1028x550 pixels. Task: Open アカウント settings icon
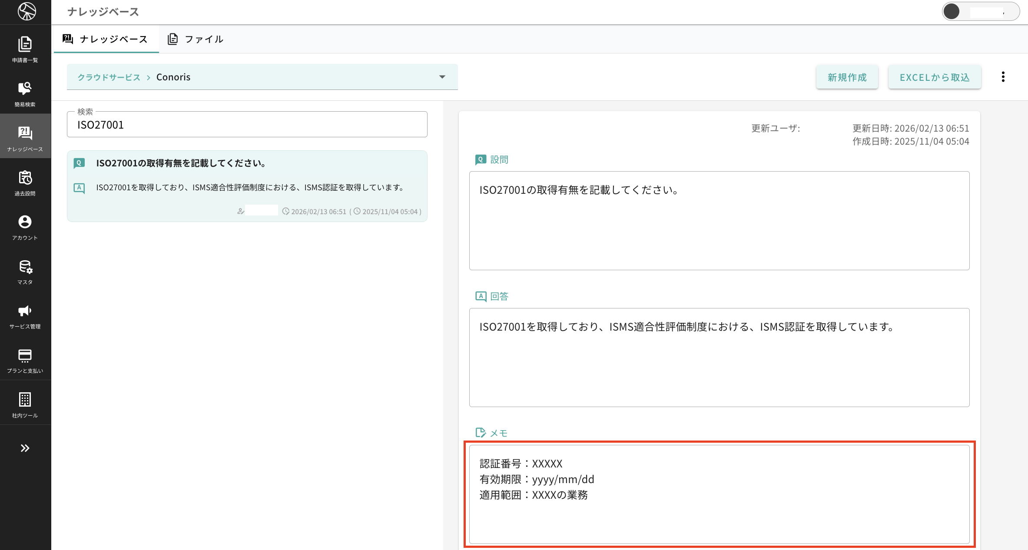(25, 227)
